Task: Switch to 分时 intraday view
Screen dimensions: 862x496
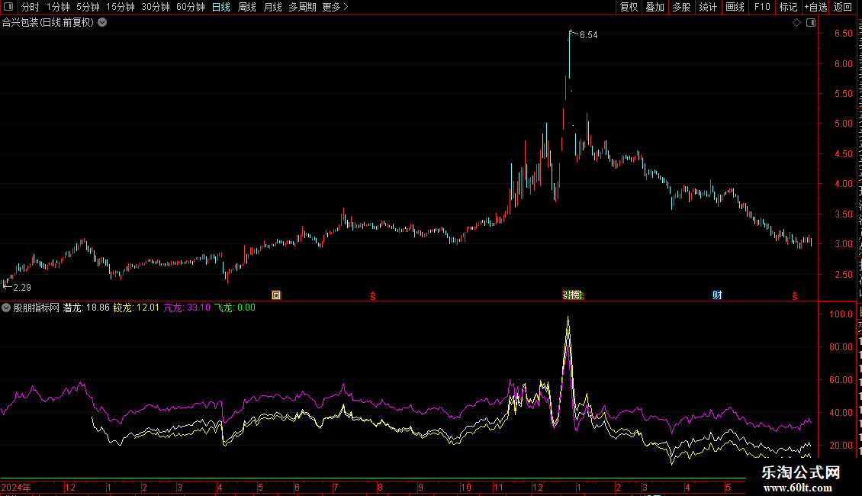Action: (31, 7)
